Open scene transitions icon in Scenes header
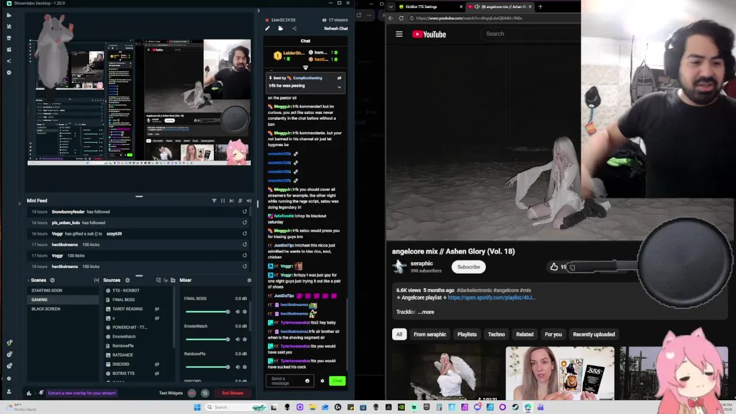Screen dimensions: 736x414 (97, 280)
